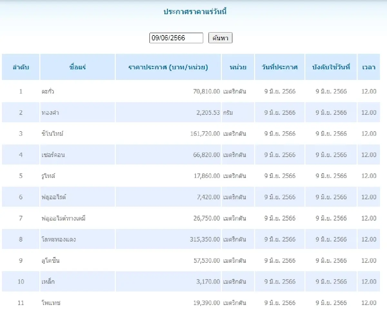Select the ลำดับ column header

(x=21, y=67)
